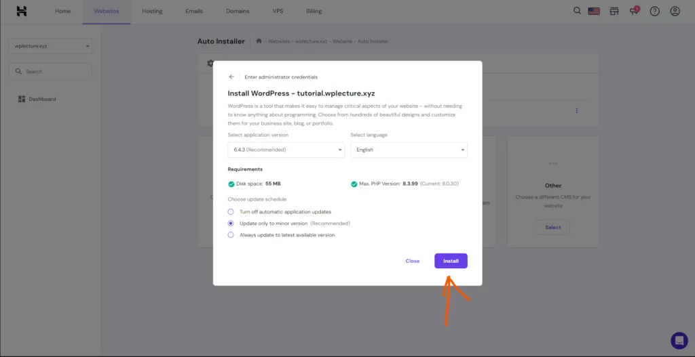Open the Select language dropdown
This screenshot has height=357, width=695.
click(x=409, y=150)
